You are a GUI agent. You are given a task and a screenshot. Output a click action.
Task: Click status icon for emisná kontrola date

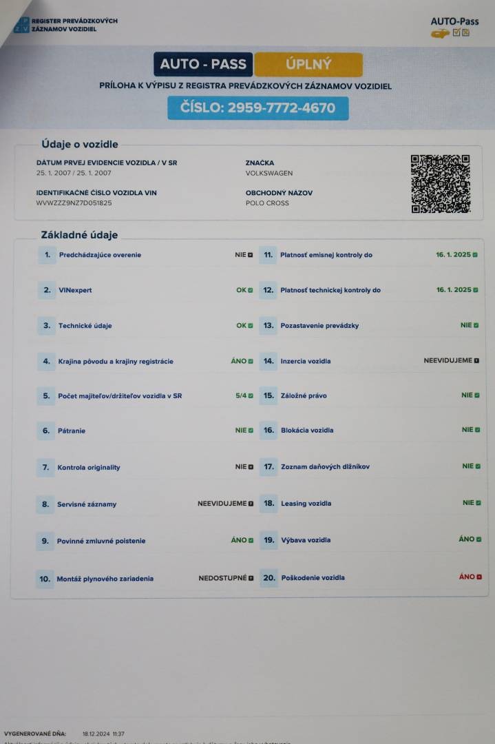475,255
